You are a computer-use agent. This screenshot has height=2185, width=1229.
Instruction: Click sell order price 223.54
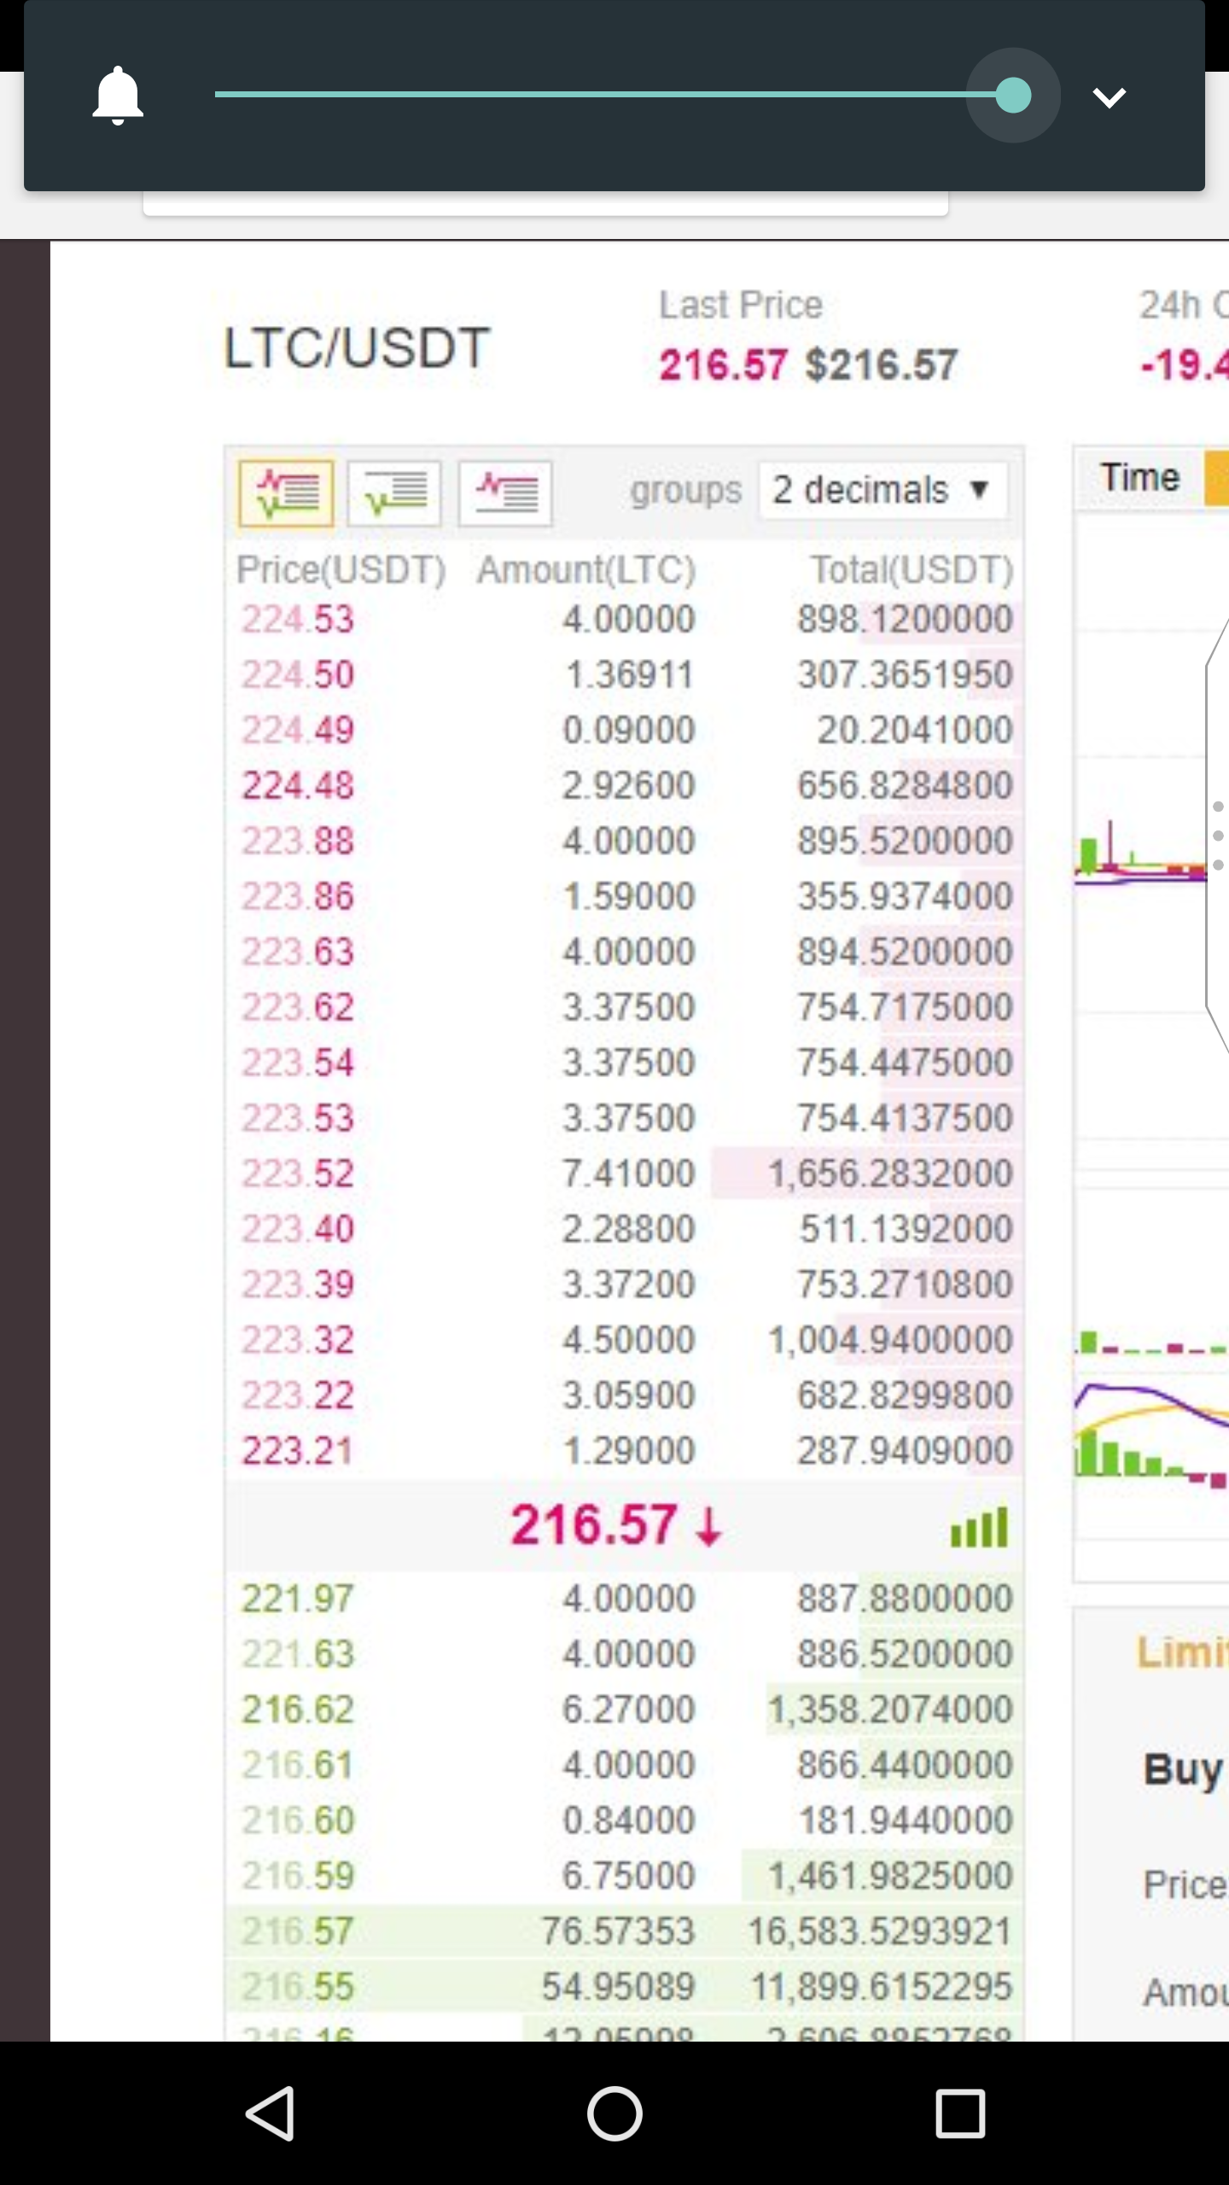(297, 1063)
